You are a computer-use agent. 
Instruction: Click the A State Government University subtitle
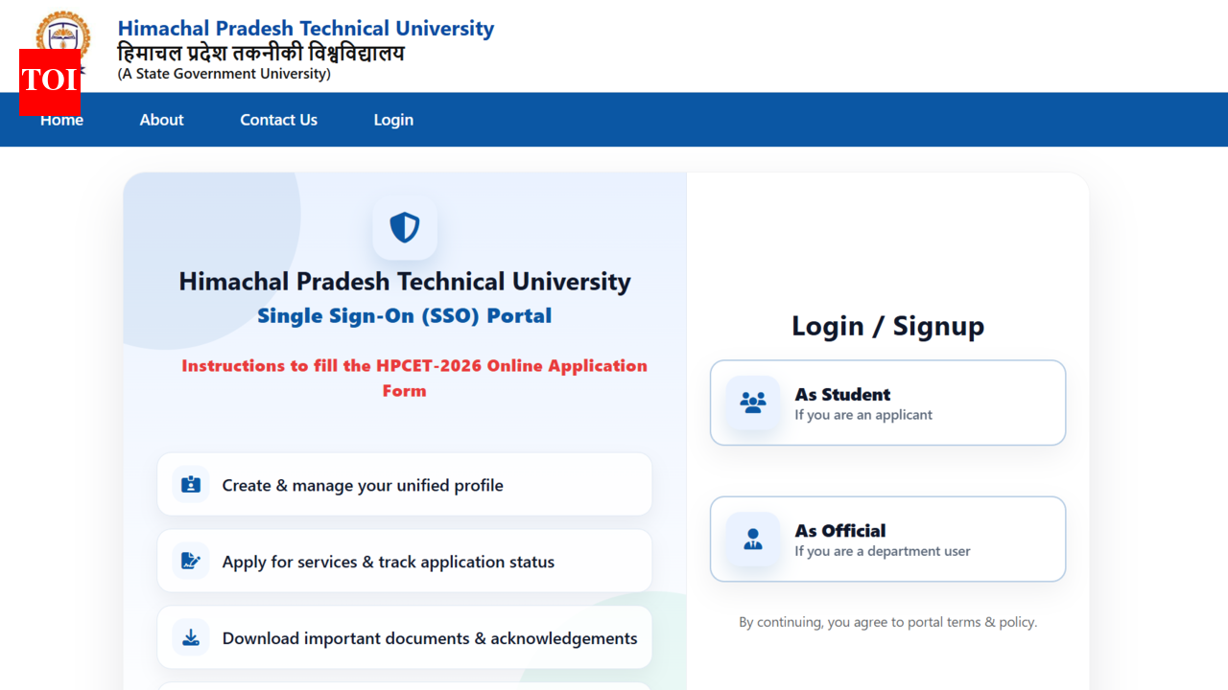tap(224, 74)
